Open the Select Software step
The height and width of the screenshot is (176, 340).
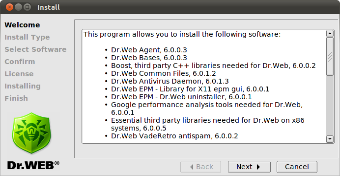(x=35, y=49)
